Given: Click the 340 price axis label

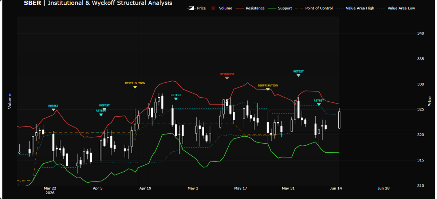Looking at the screenshot, I should [x=421, y=34].
